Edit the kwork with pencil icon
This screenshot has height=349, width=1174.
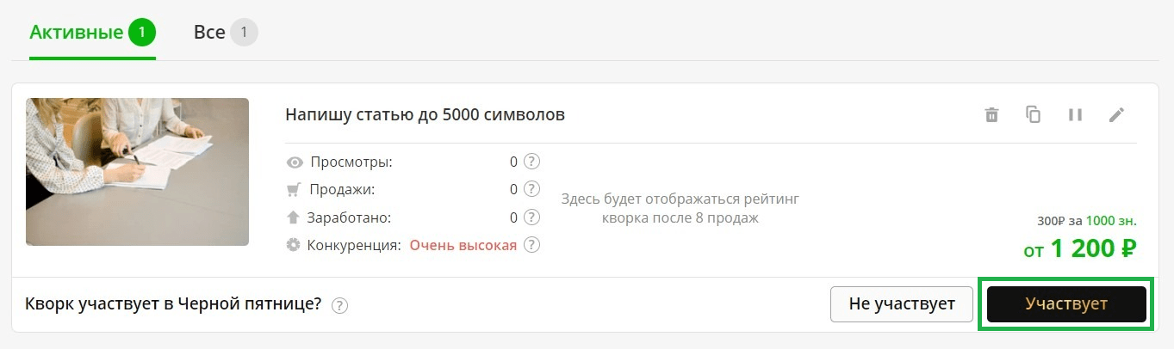pyautogui.click(x=1117, y=115)
